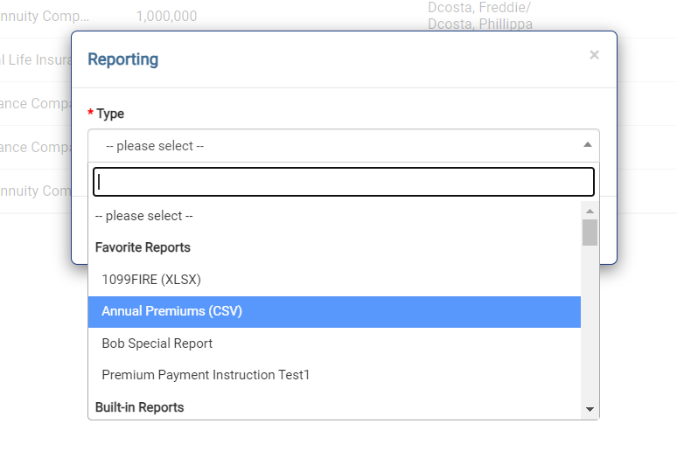This screenshot has height=458, width=677.
Task: Select the Annual Premiums (CSV) report
Action: pos(171,311)
